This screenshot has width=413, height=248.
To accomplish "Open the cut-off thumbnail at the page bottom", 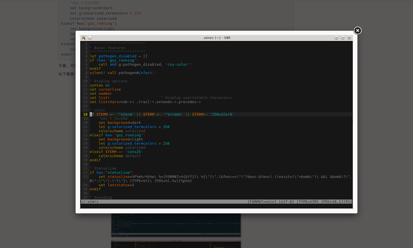I will point(176,244).
